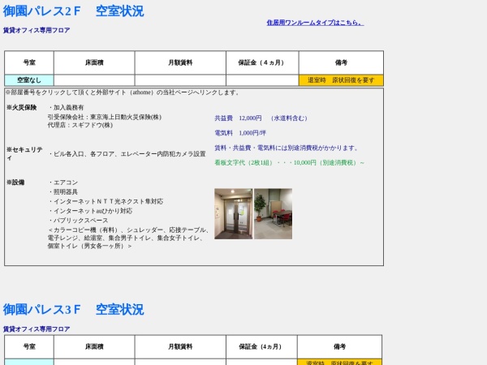Click the 電気料 1,000円/坪 text
The image size is (487, 365).
[240, 133]
